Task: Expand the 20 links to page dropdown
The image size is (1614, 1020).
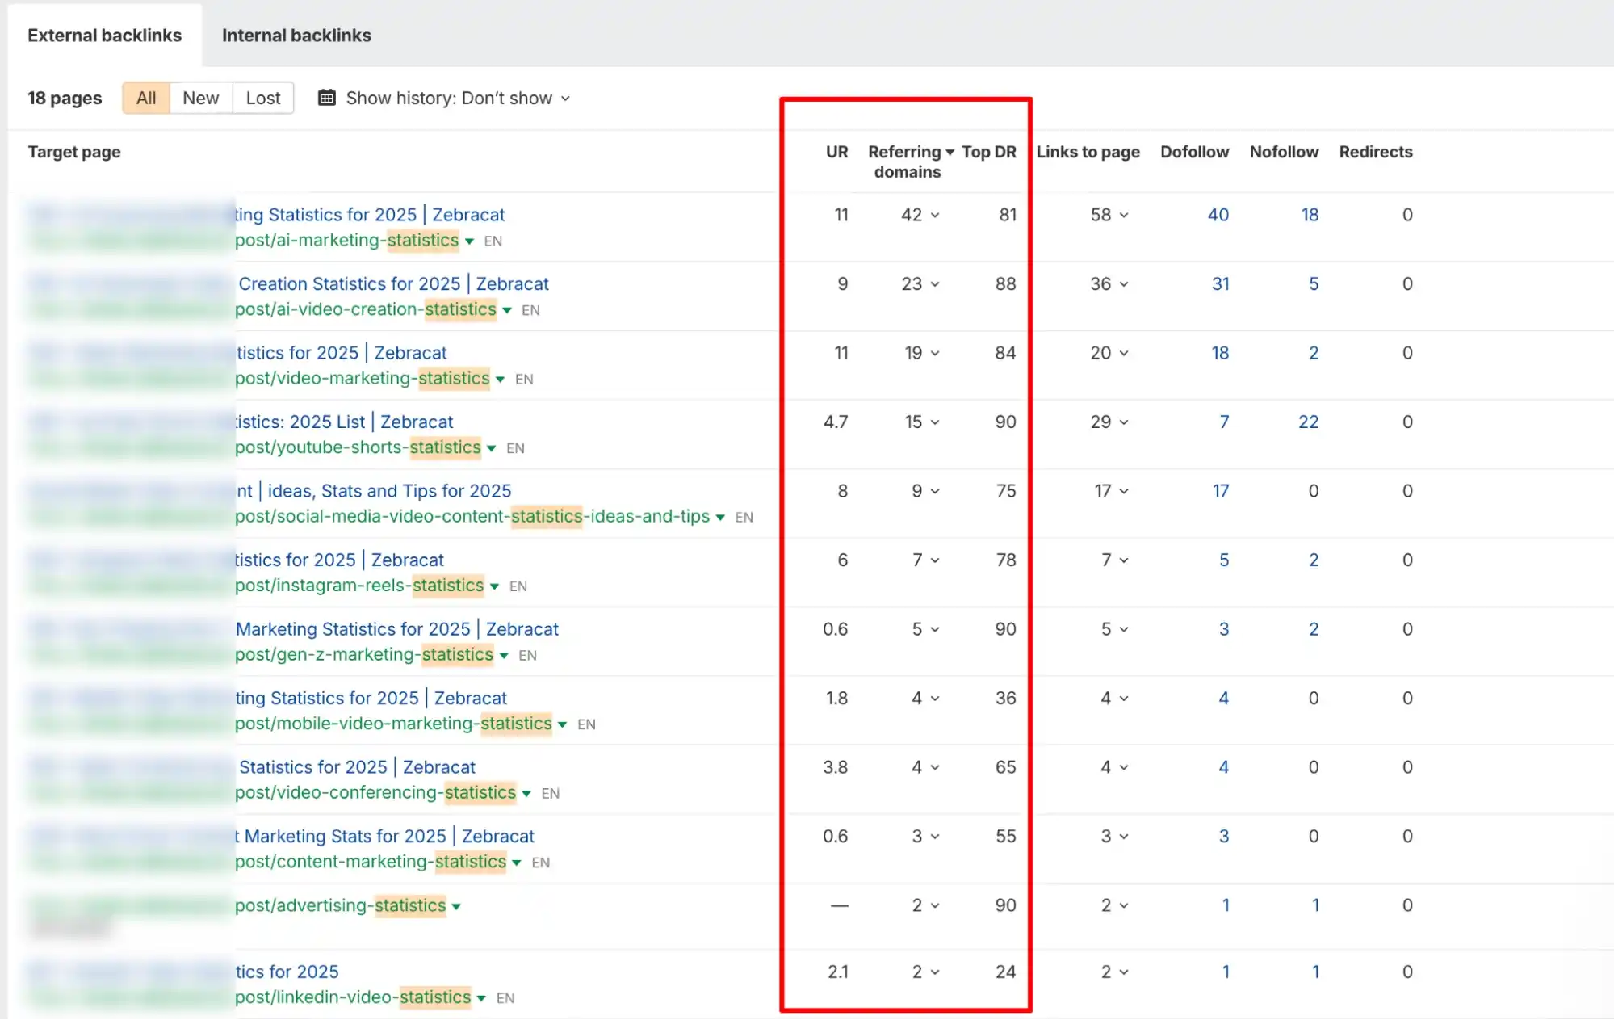Action: pos(1109,353)
